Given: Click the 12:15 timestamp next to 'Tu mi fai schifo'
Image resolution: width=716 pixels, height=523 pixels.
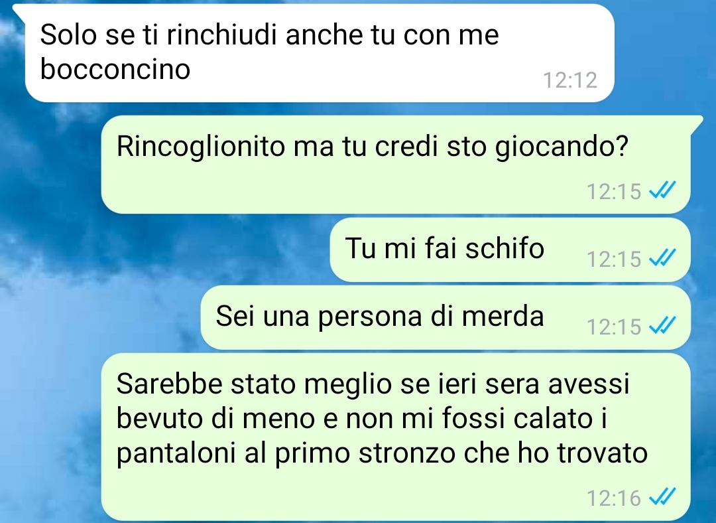Looking at the screenshot, I should (614, 260).
